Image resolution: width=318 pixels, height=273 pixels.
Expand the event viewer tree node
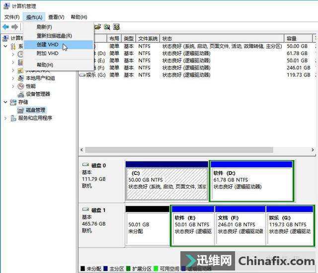click(x=13, y=62)
